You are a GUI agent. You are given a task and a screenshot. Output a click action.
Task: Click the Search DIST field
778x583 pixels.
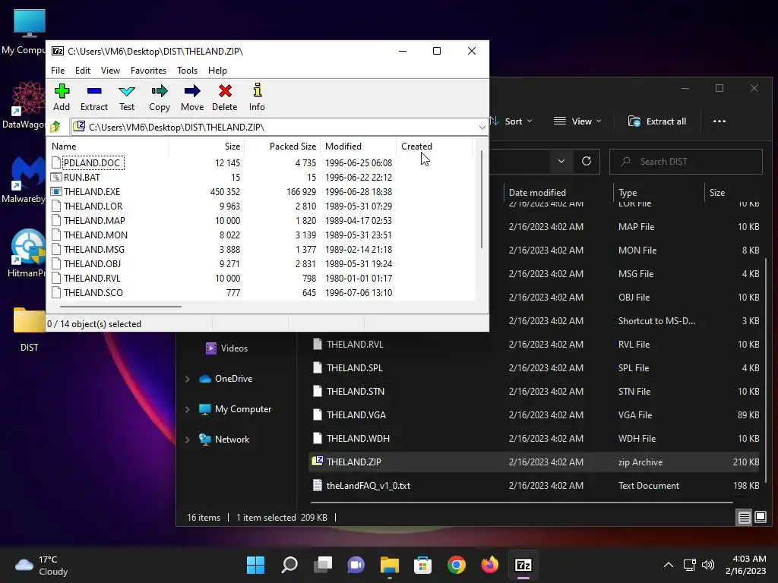pos(686,161)
